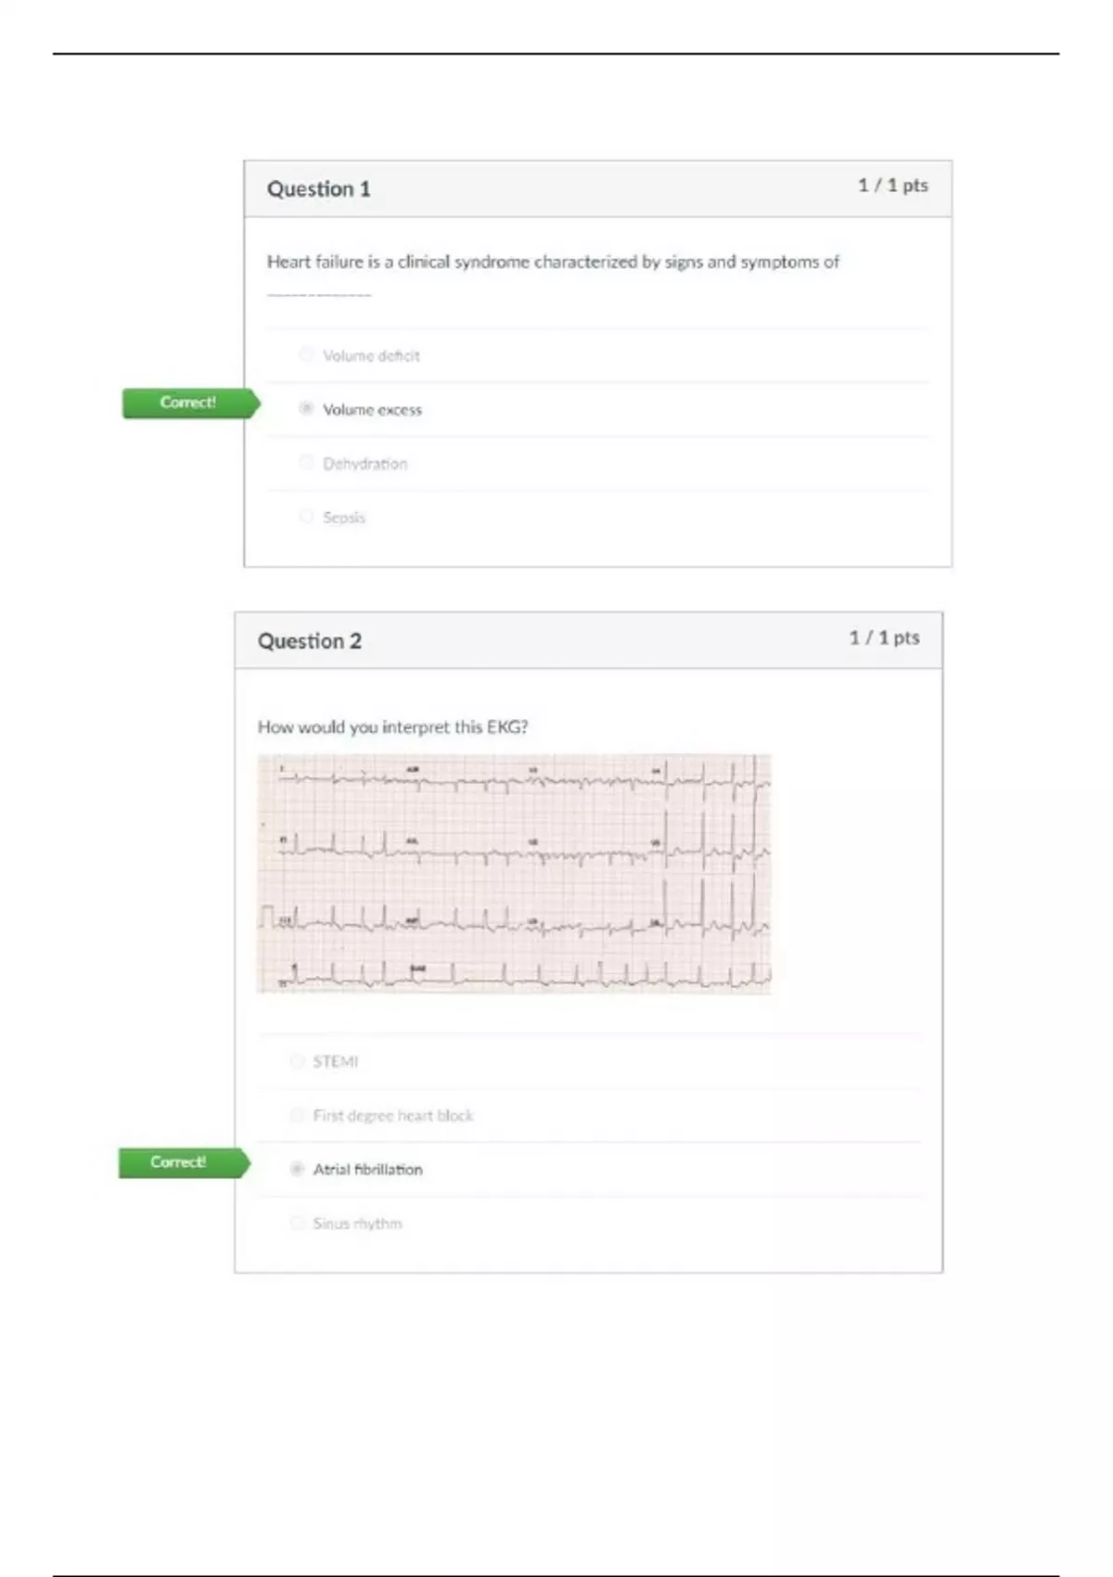Click the 1 / 1 pts score in Question 2
The height and width of the screenshot is (1577, 1113).
coord(884,637)
